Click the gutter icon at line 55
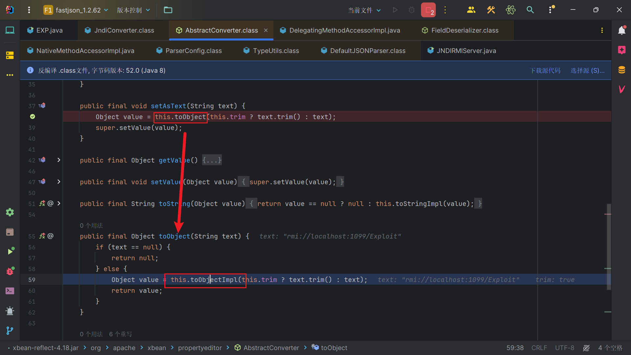Image resolution: width=631 pixels, height=355 pixels. coord(42,236)
